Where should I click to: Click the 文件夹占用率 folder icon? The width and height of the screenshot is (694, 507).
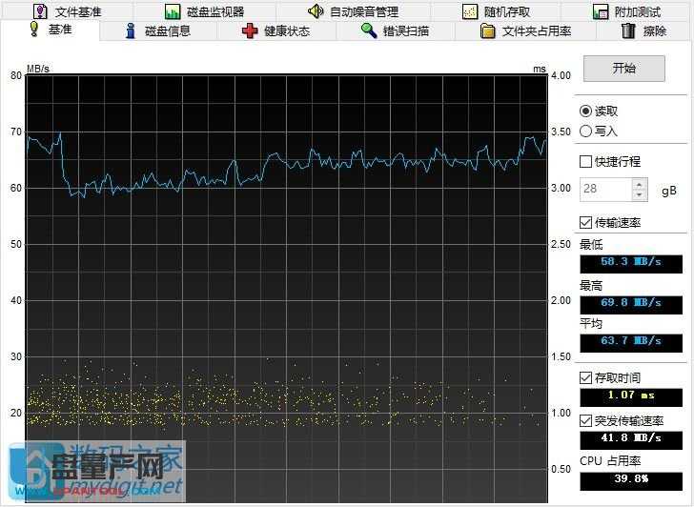pos(488,30)
